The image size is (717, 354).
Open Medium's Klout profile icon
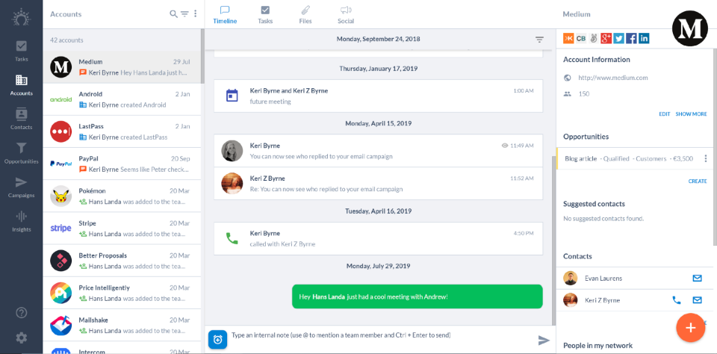(568, 38)
